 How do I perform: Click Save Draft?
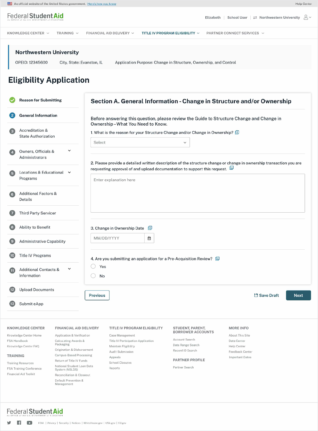(267, 295)
